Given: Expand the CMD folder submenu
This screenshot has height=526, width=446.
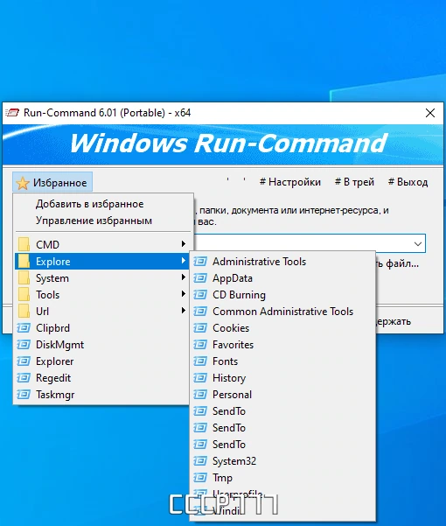Looking at the screenshot, I should point(101,244).
